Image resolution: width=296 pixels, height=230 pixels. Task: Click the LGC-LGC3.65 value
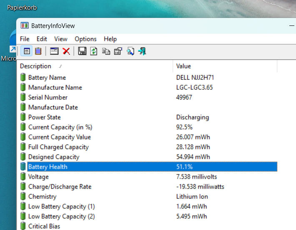pos(194,87)
